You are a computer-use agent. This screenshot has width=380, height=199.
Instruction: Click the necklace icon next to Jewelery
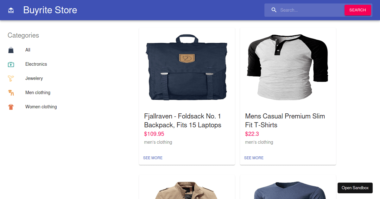click(x=10, y=78)
